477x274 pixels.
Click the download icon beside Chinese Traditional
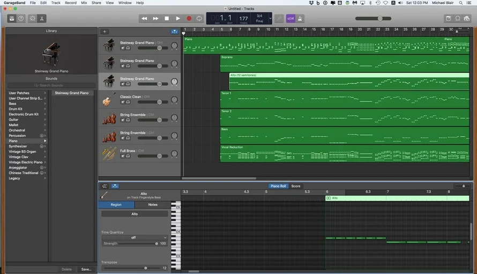click(42, 173)
